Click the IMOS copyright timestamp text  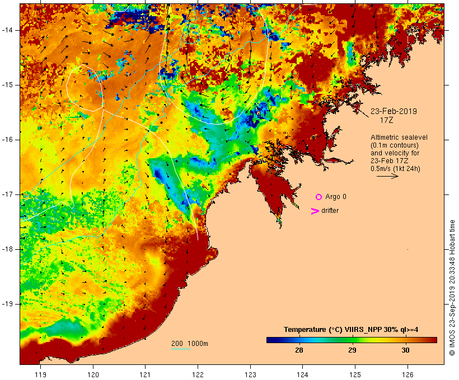point(452,288)
